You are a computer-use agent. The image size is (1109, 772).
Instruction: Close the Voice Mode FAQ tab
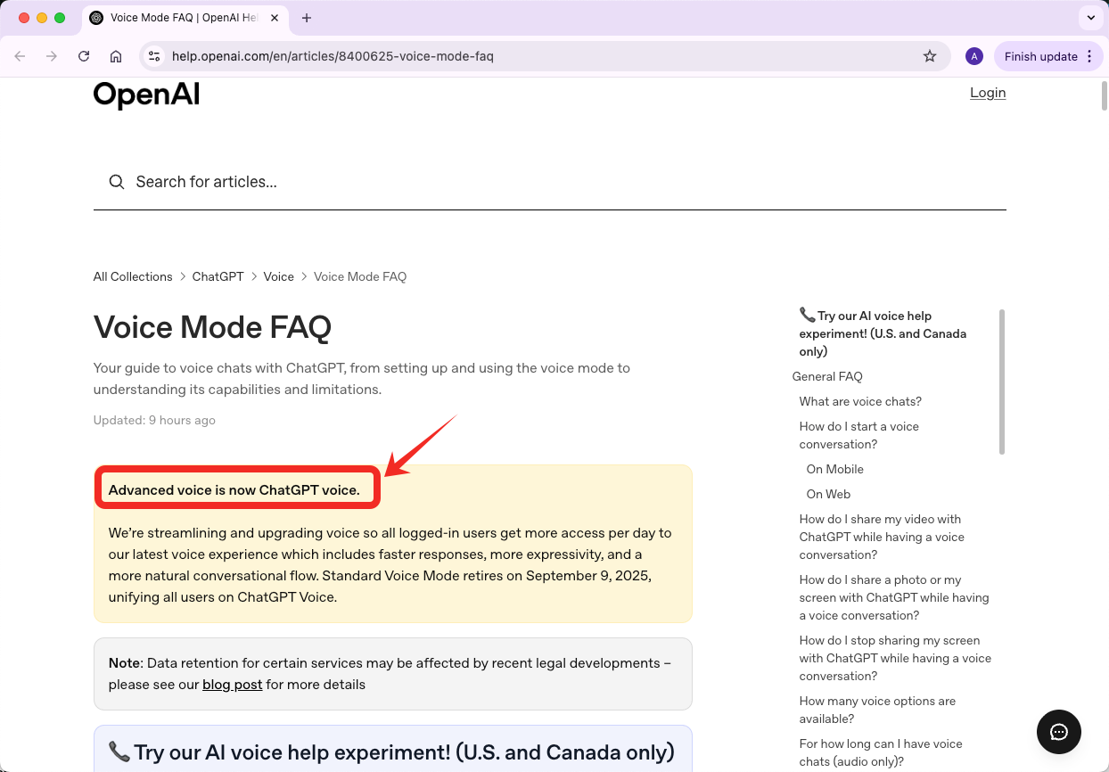pyautogui.click(x=276, y=18)
